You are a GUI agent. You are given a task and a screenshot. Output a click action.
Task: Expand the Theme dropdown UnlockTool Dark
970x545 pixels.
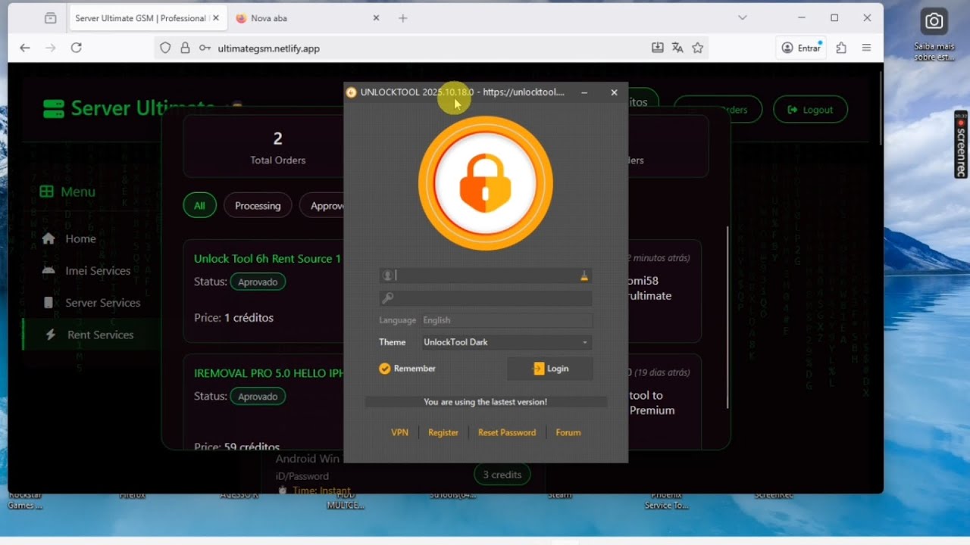click(506, 342)
